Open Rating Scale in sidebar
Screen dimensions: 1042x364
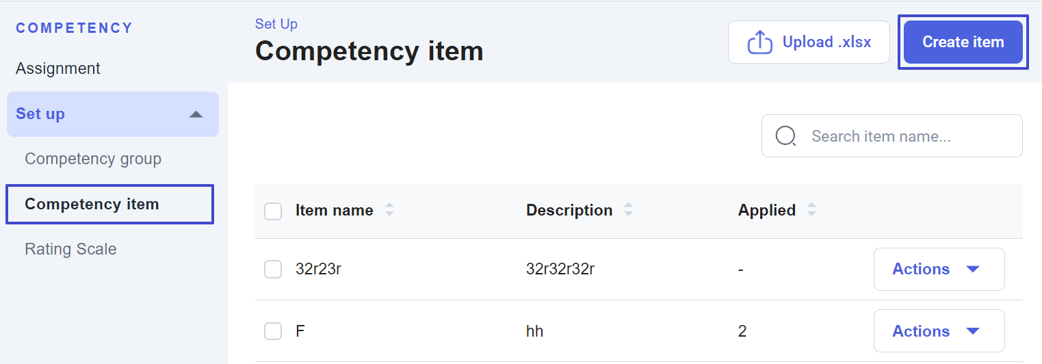(x=70, y=249)
